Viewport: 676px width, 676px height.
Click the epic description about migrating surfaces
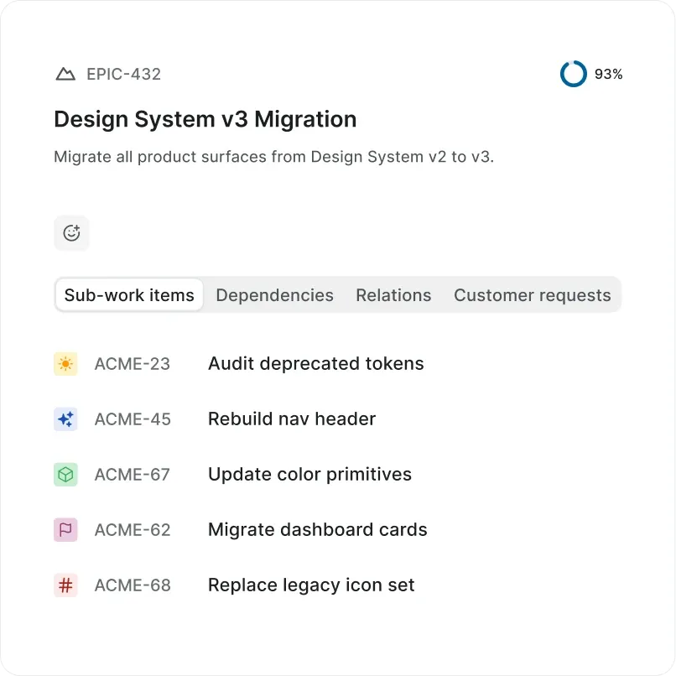tap(273, 157)
